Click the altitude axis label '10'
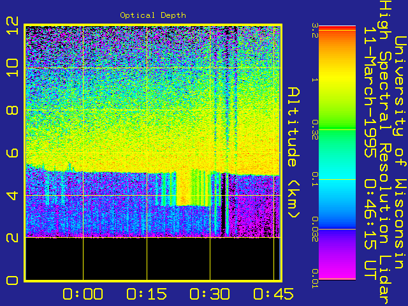The height and width of the screenshot is (306, 408). click(x=12, y=68)
